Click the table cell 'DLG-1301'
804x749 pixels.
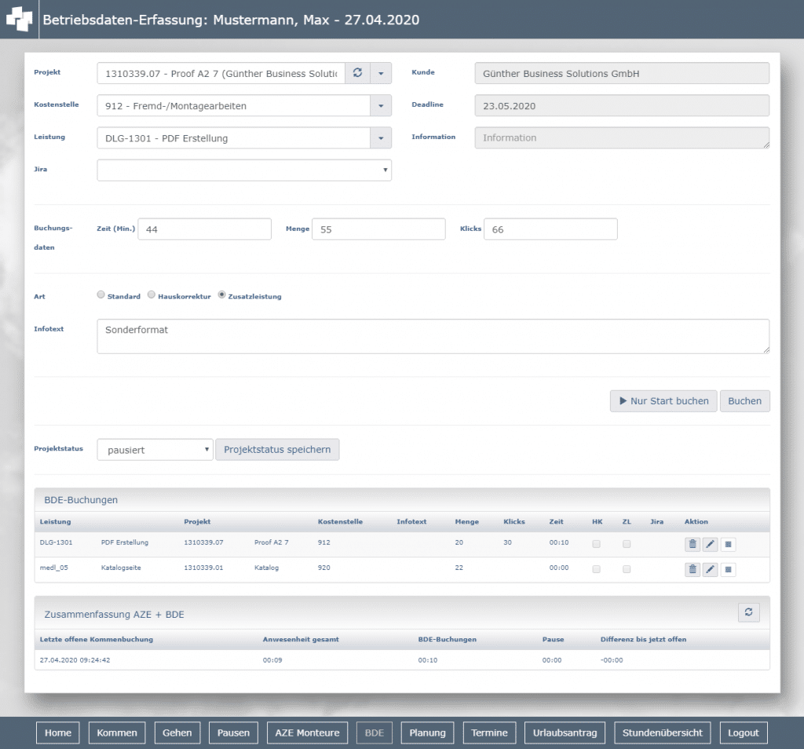point(56,543)
